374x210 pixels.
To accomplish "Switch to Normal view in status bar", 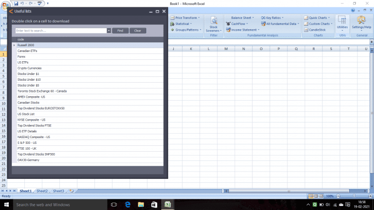I will (x=311, y=196).
